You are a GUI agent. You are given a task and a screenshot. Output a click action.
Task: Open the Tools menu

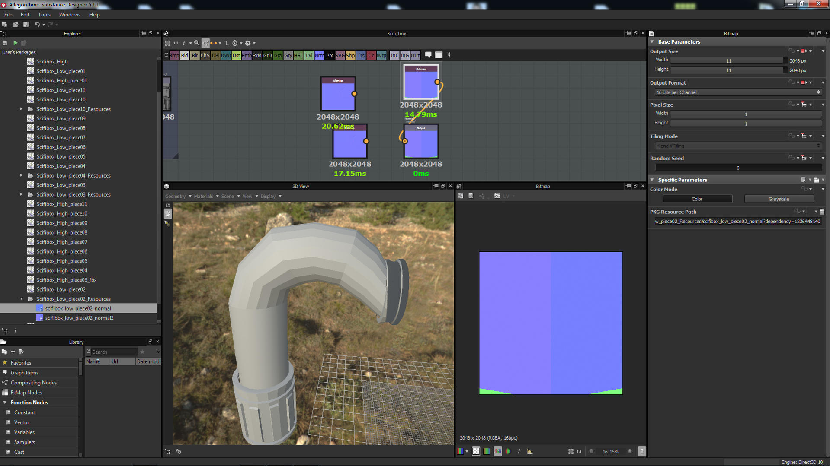point(44,15)
